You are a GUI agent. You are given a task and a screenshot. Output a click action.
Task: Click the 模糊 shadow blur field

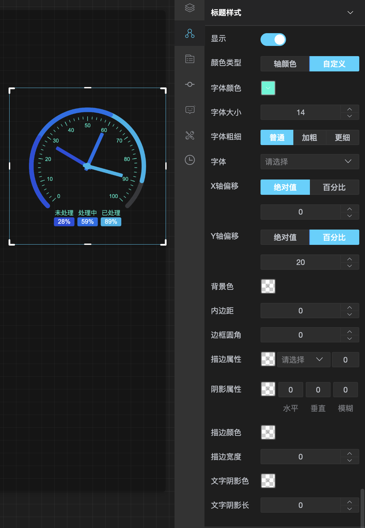tap(346, 390)
